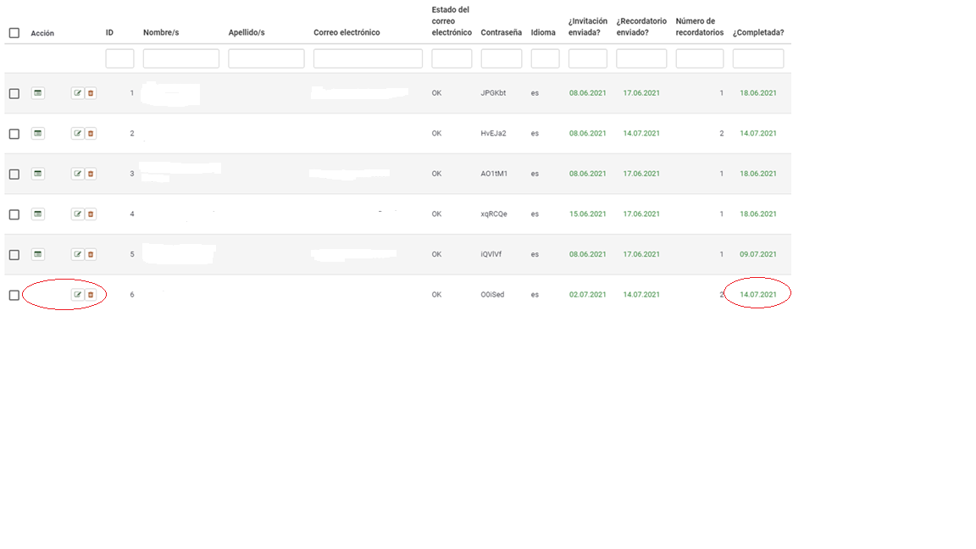Sort by ¿Invitación enviada? column header
Image resolution: width=976 pixels, height=549 pixels.
point(588,27)
